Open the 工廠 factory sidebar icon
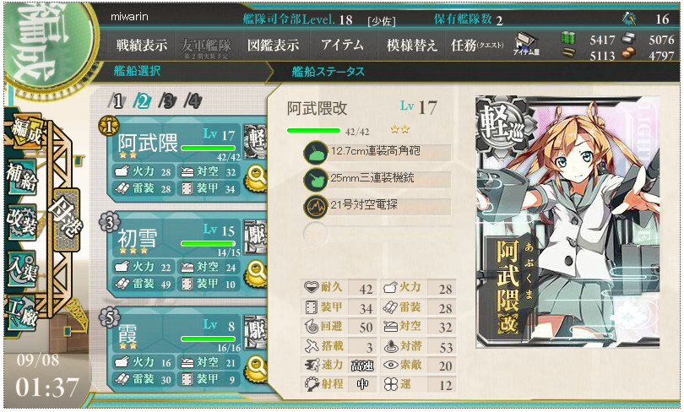 (x=21, y=313)
